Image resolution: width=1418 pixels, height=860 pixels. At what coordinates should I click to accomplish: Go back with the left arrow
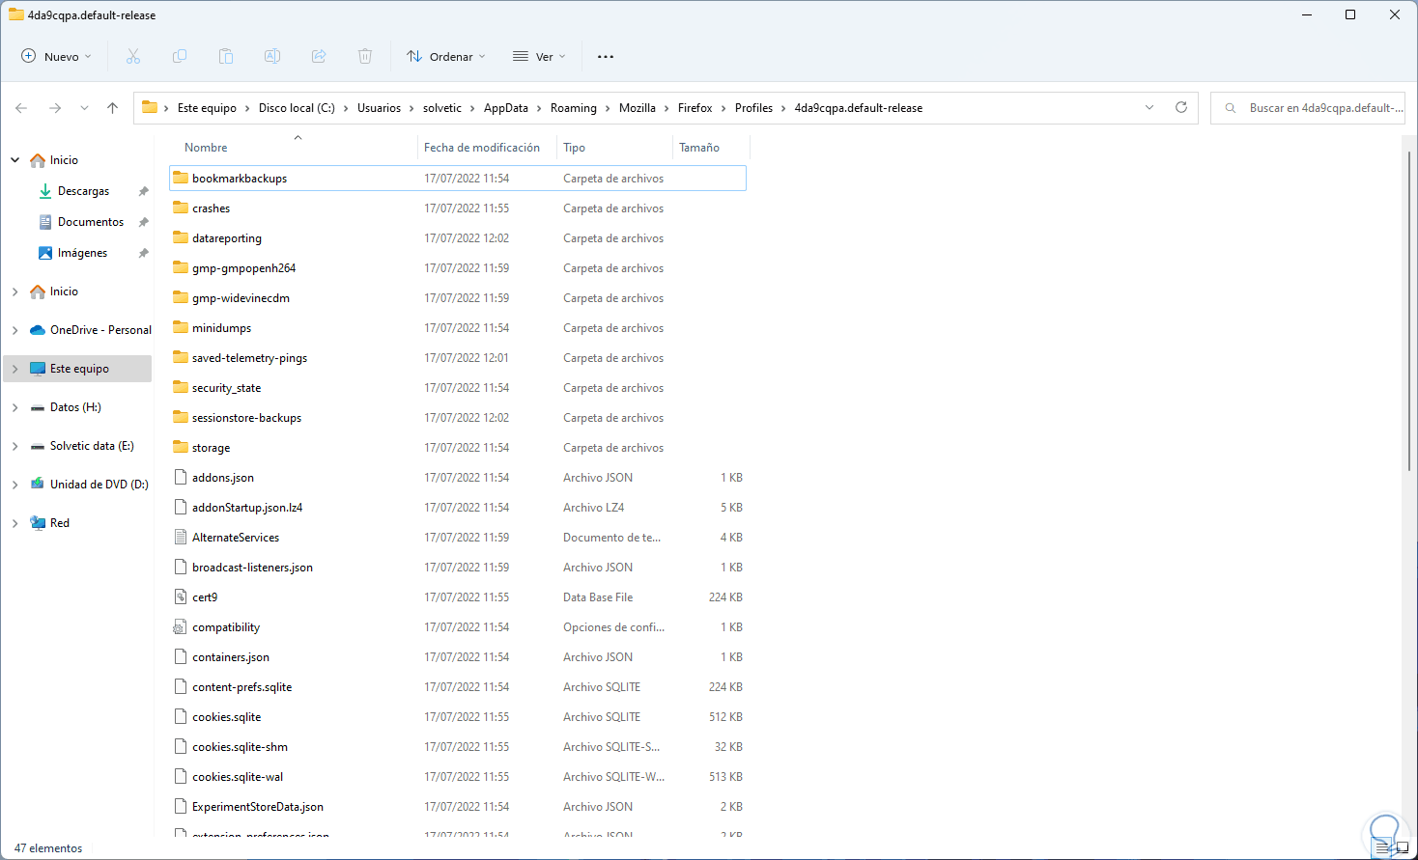point(21,108)
